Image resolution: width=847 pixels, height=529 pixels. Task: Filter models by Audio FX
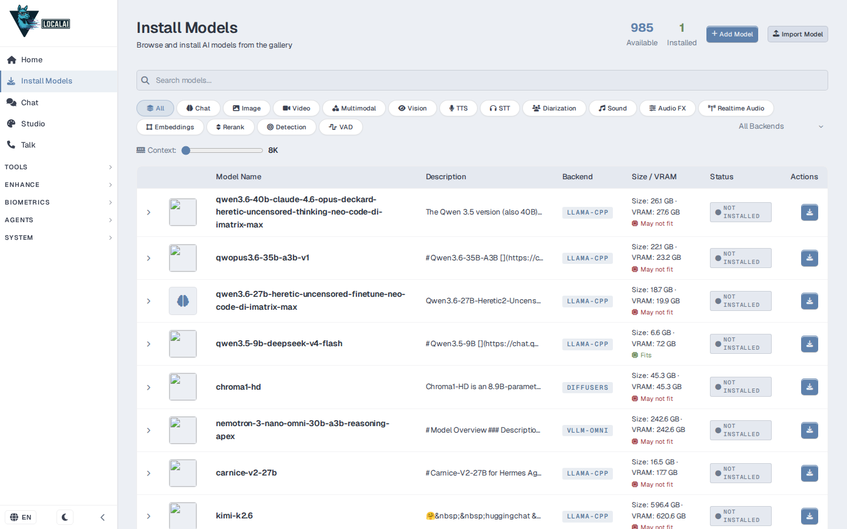tap(668, 108)
